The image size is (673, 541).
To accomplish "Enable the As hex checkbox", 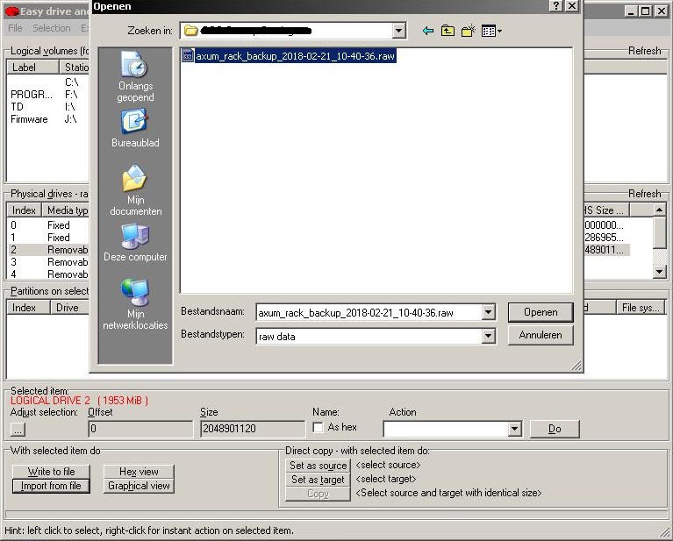I will (x=319, y=428).
